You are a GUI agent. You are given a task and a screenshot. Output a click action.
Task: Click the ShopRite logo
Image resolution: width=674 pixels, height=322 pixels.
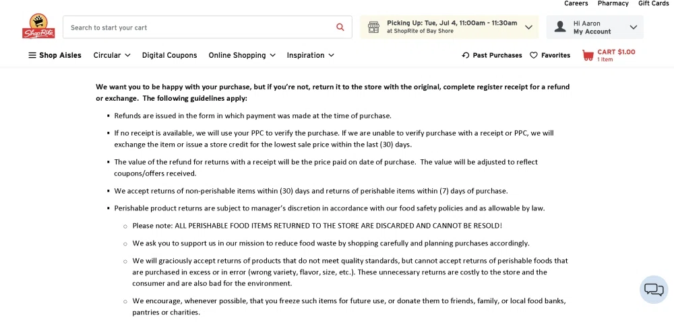tap(38, 26)
